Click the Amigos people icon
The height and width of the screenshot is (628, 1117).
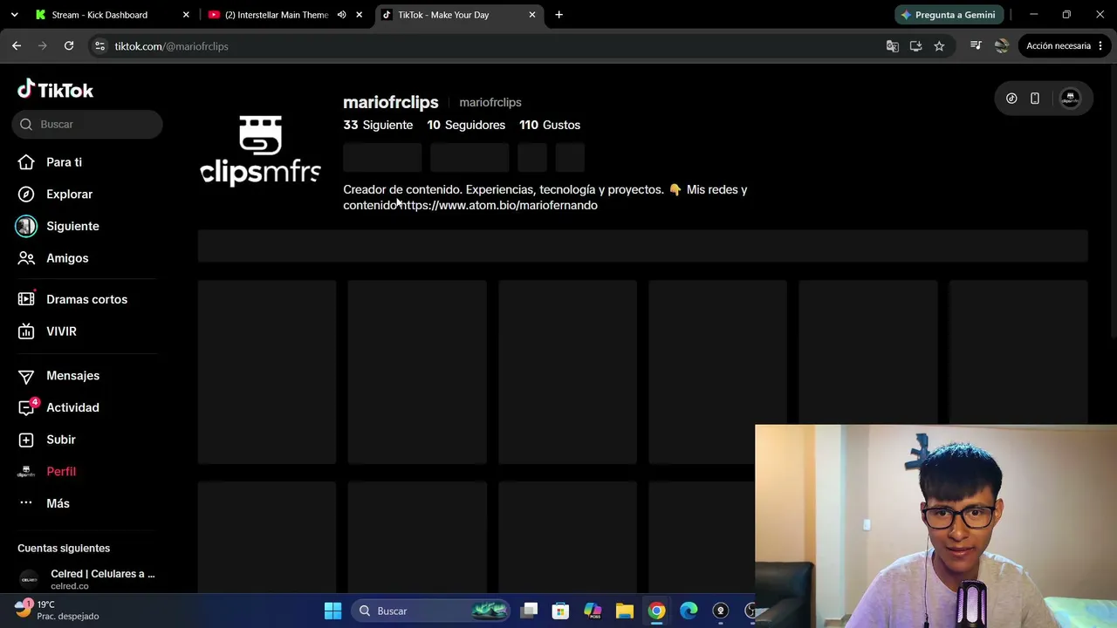[x=26, y=258]
